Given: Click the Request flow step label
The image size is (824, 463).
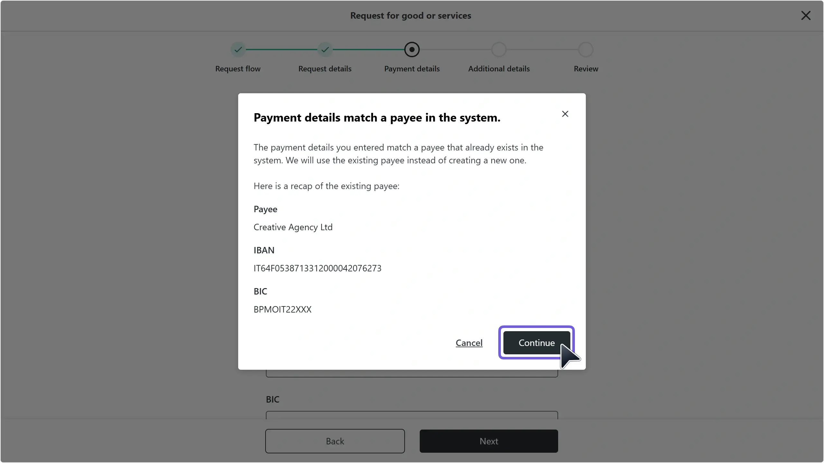Looking at the screenshot, I should tap(238, 69).
